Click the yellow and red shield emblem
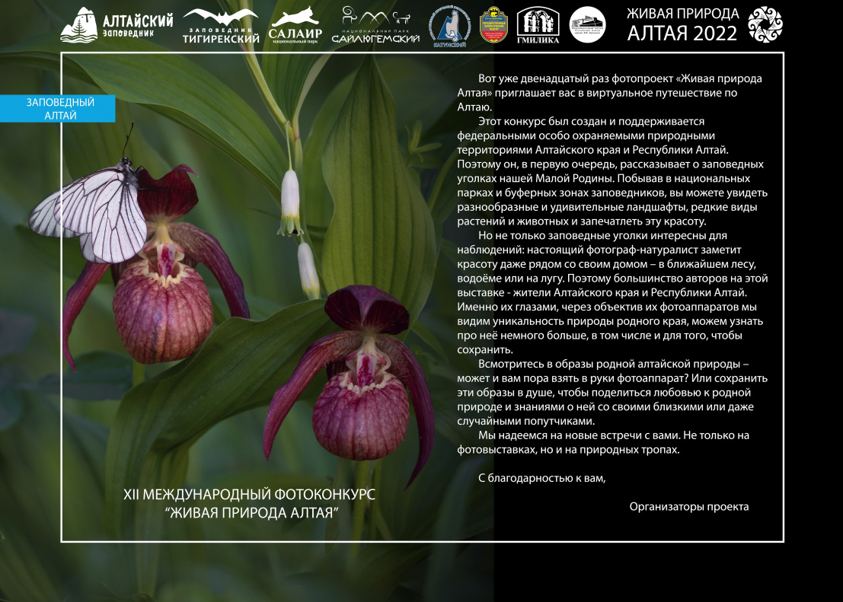The image size is (843, 602). (x=493, y=25)
